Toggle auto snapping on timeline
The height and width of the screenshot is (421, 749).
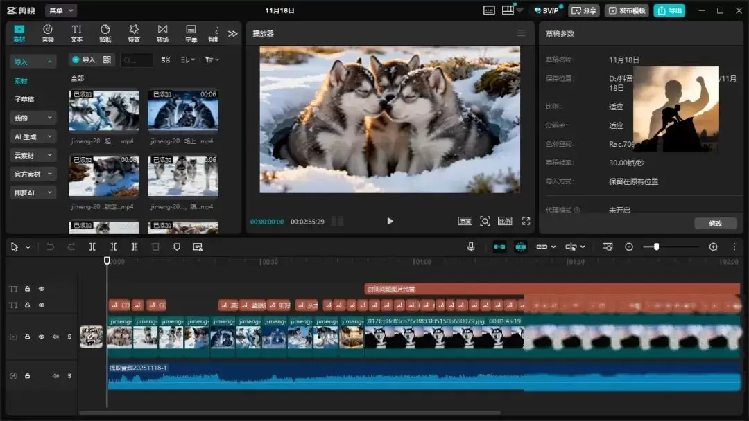pyautogui.click(x=521, y=247)
